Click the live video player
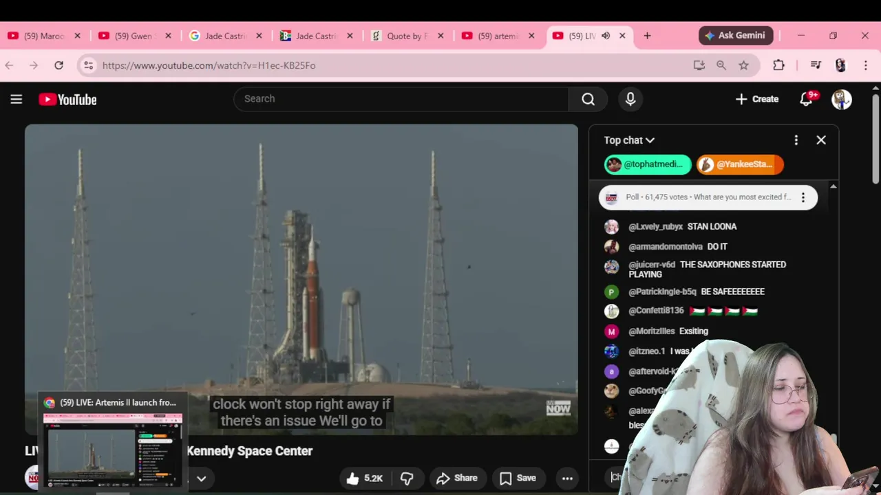This screenshot has height=495, width=881. [301, 279]
